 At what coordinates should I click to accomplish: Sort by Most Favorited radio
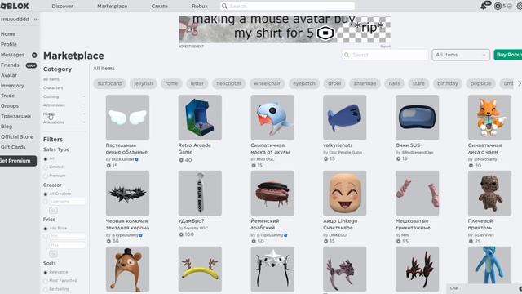(x=46, y=281)
